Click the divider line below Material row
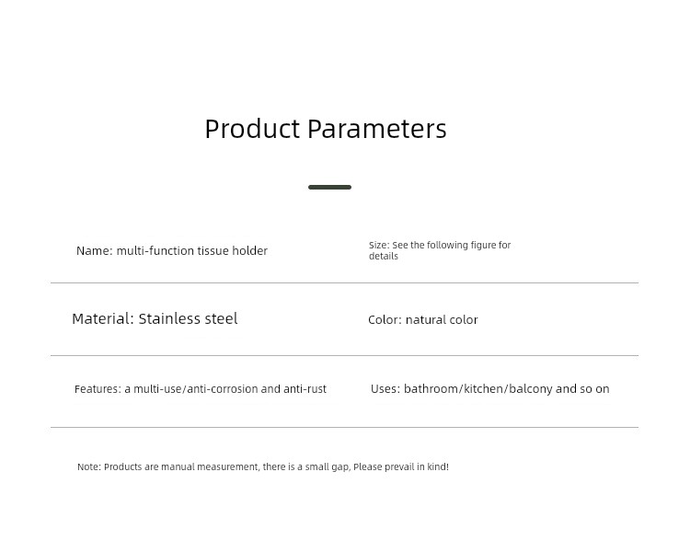 click(x=345, y=355)
